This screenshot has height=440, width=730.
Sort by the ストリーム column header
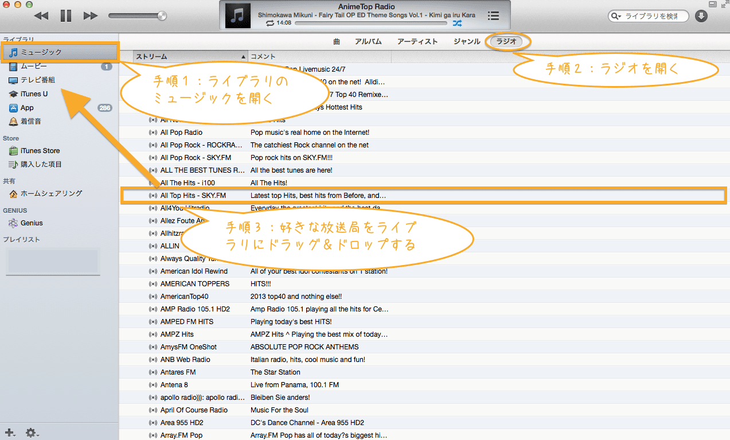(191, 57)
